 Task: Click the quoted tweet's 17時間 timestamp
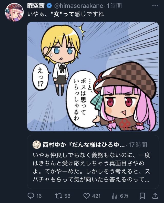138,145
